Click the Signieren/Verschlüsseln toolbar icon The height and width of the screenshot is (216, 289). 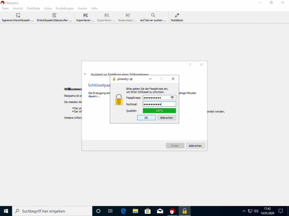coord(18,15)
